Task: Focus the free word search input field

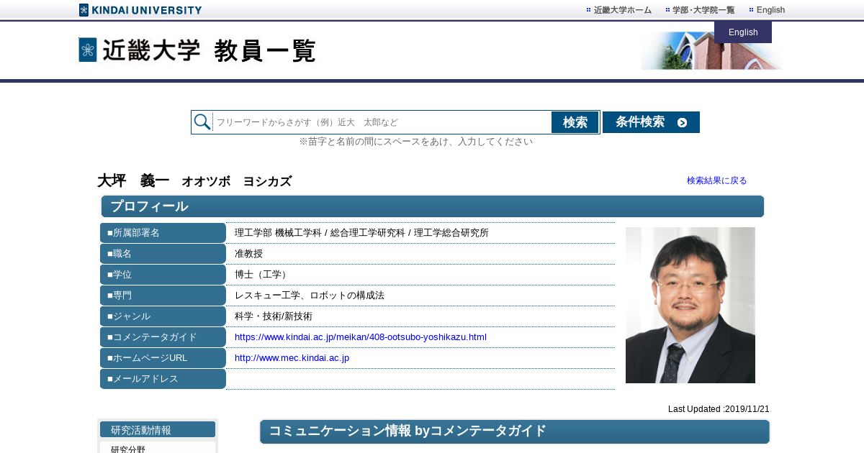Action: 382,122
